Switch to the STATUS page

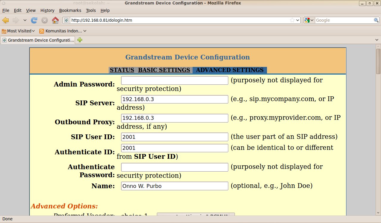tap(122, 70)
